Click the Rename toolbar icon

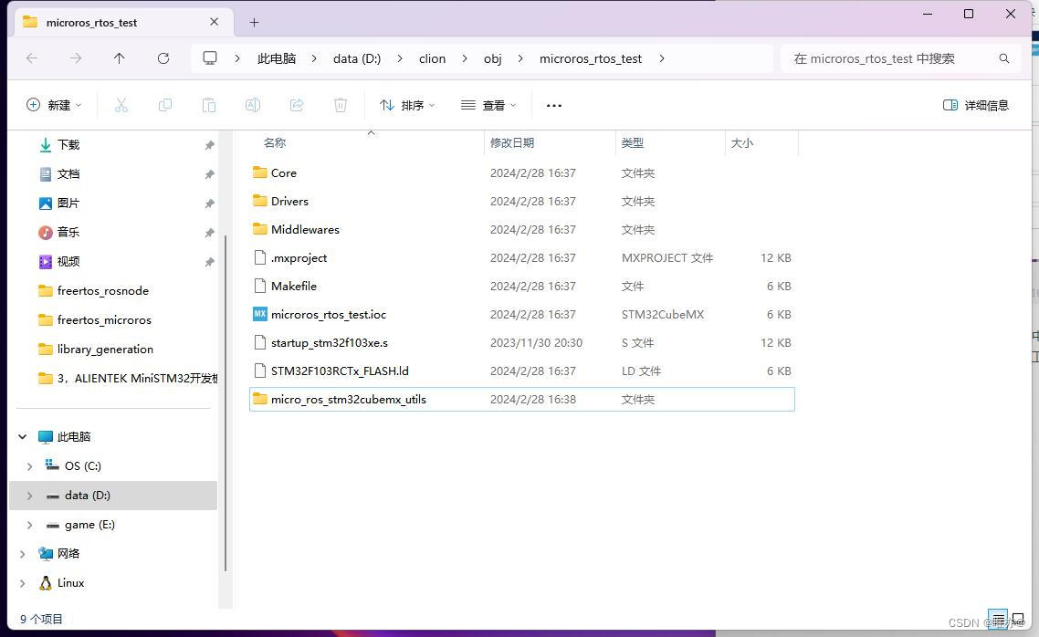click(x=253, y=105)
